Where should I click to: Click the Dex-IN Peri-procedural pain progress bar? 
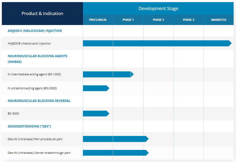[x=115, y=139]
